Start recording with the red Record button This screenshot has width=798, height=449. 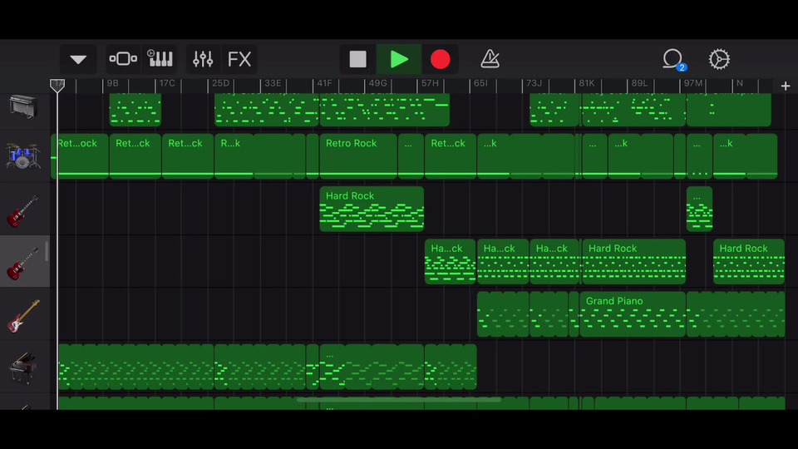[x=441, y=59]
